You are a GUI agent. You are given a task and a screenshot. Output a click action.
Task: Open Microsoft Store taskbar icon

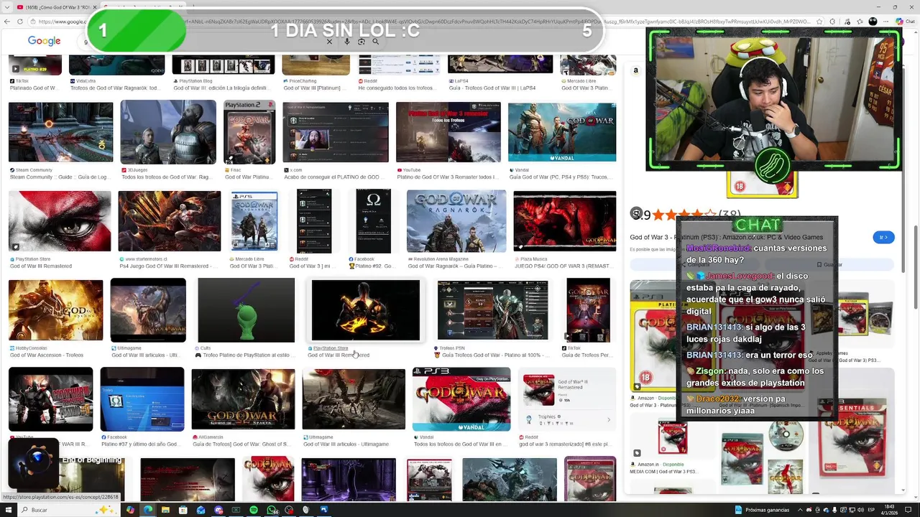(x=183, y=510)
